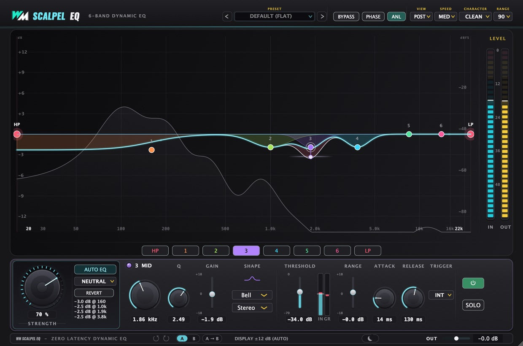Image resolution: width=523 pixels, height=346 pixels.
Task: Click the HP filter node on graph
Action: [x=17, y=134]
